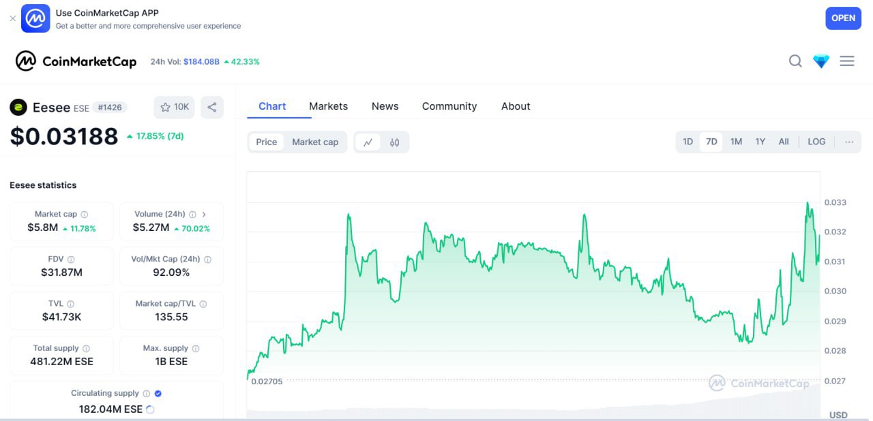Switch to the candlestick chart icon
Viewport: 873px width, 421px height.
[x=395, y=142]
